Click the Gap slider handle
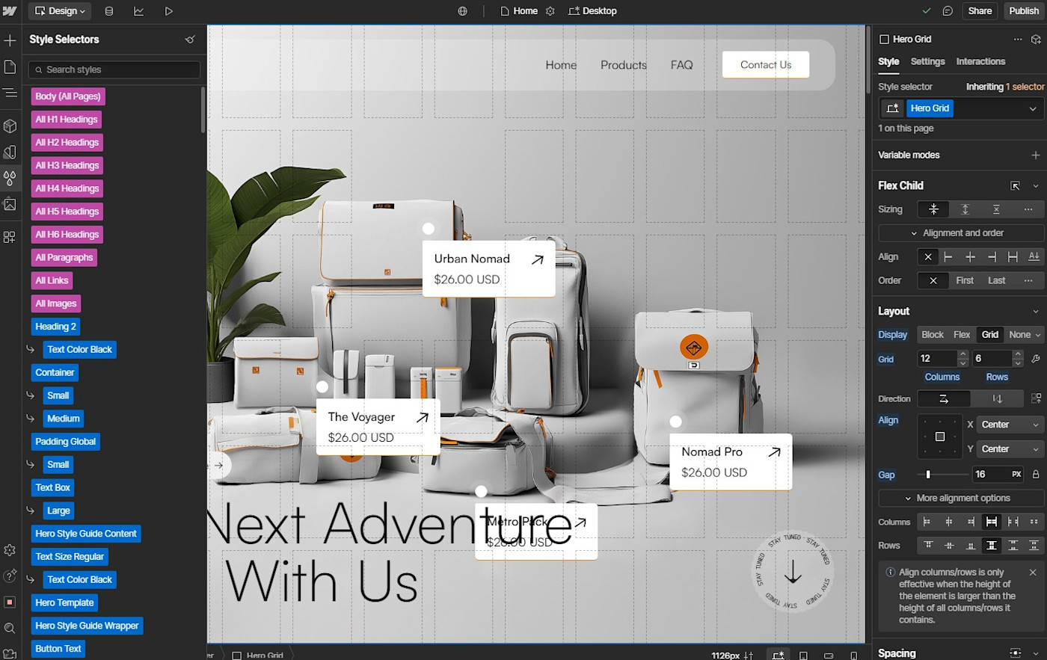1047x660 pixels. (x=928, y=475)
